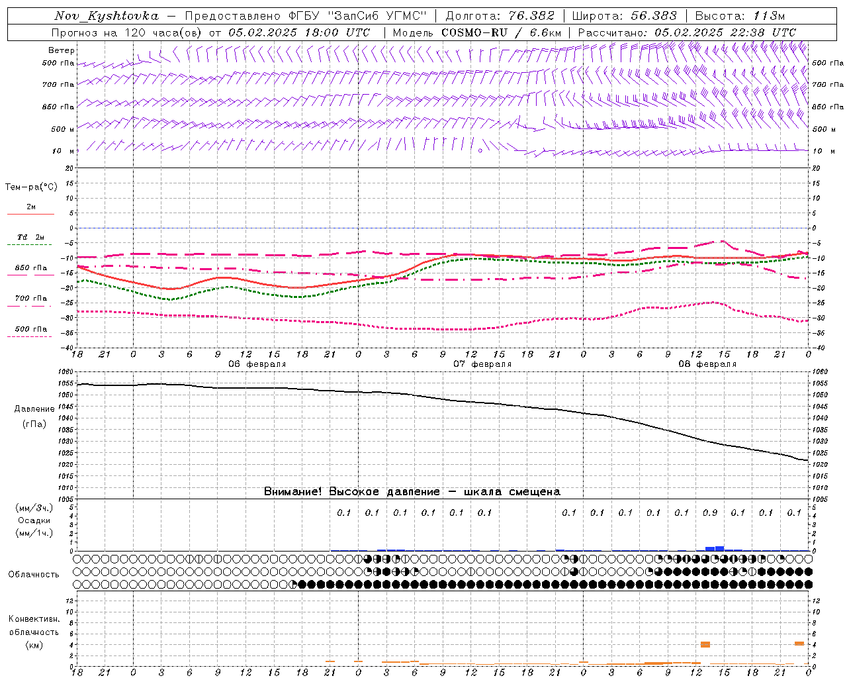Click the (мм/1ч.) precipitation unit label

tap(34, 533)
